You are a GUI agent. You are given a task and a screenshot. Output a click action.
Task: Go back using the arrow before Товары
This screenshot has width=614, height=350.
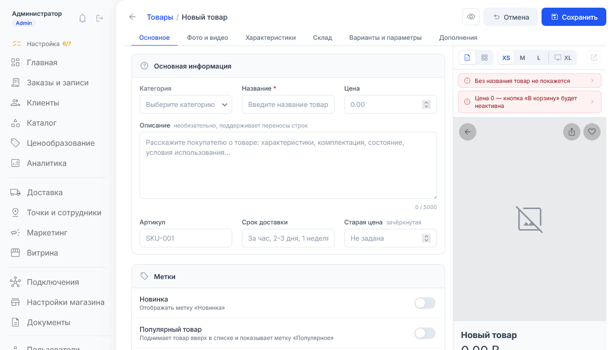pyautogui.click(x=132, y=17)
